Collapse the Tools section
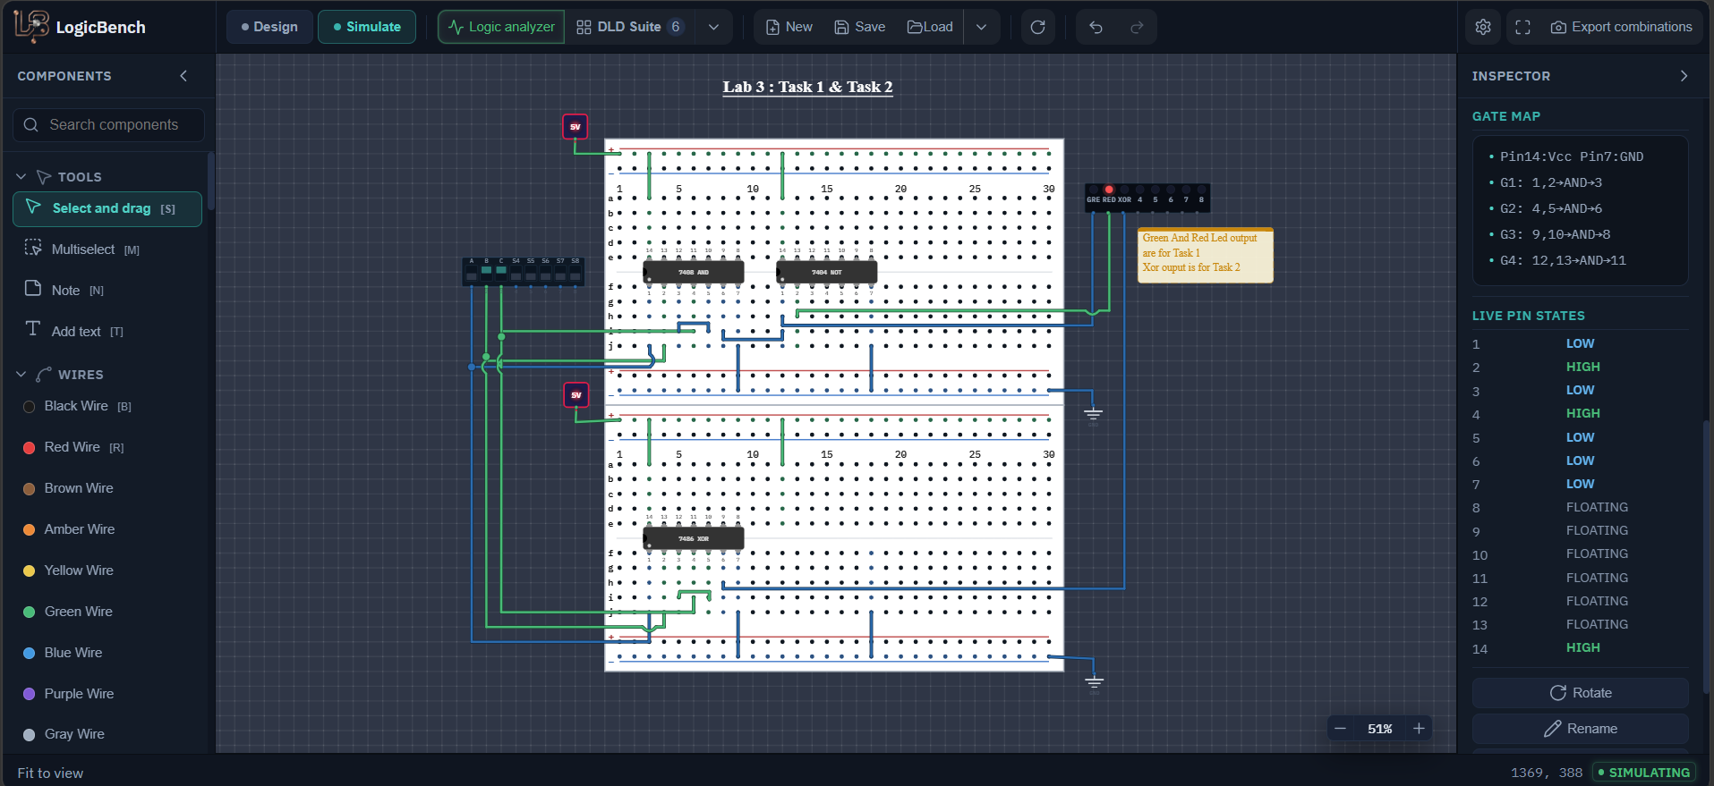 (21, 177)
